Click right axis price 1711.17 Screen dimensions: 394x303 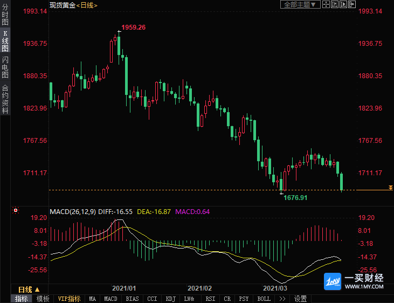(x=370, y=173)
